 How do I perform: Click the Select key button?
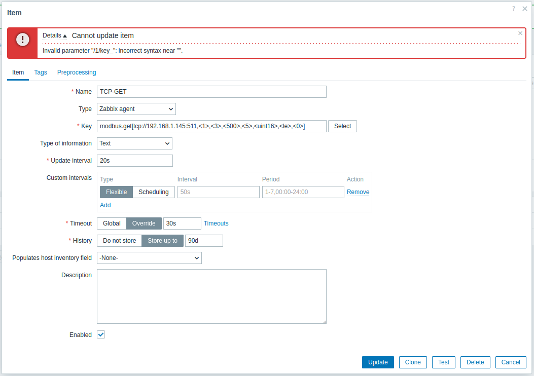tap(342, 126)
